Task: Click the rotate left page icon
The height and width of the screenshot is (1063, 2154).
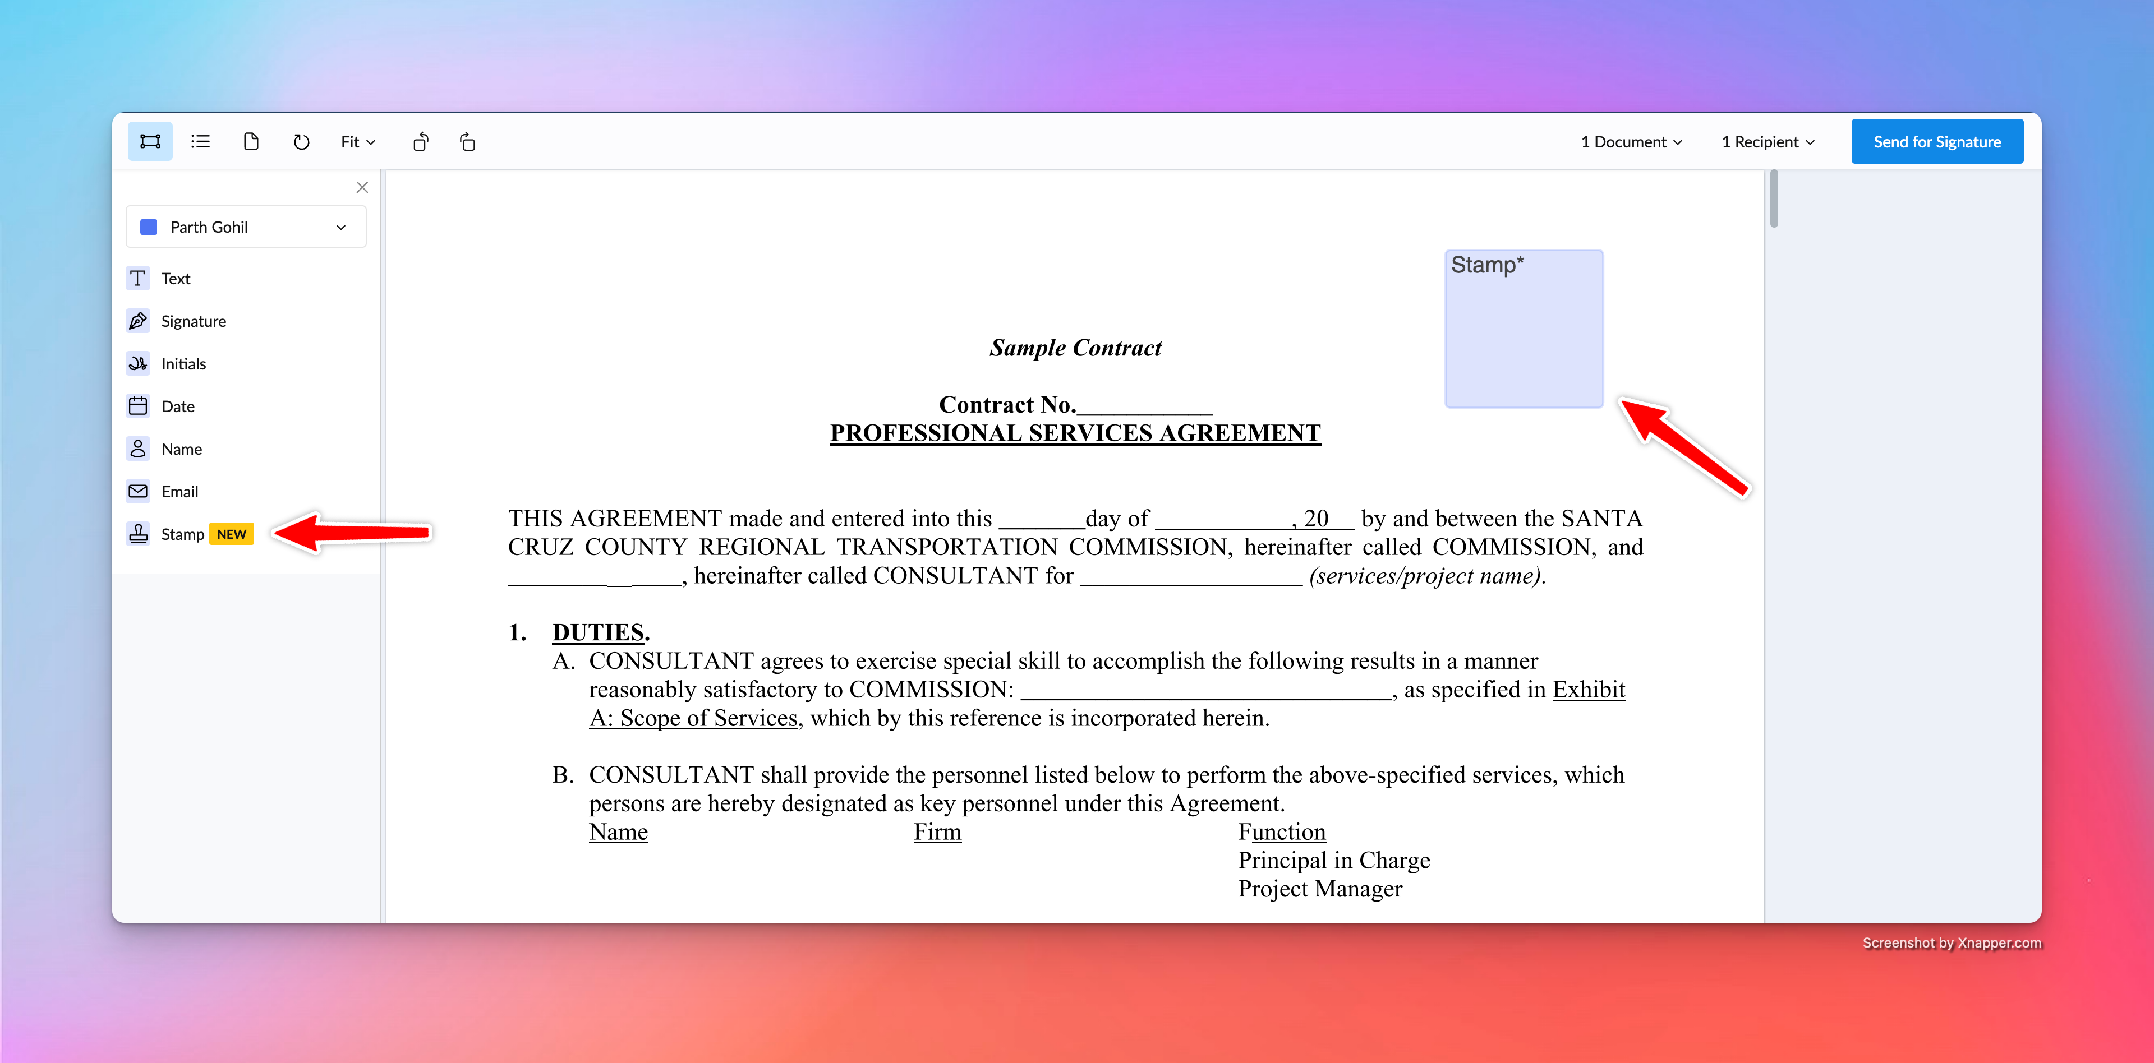Action: pyautogui.click(x=421, y=142)
